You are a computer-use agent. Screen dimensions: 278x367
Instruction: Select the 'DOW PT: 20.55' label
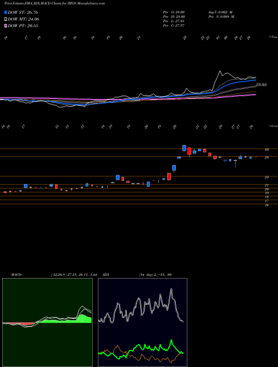23,26
